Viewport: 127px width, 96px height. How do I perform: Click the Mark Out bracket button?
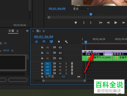(91, 23)
